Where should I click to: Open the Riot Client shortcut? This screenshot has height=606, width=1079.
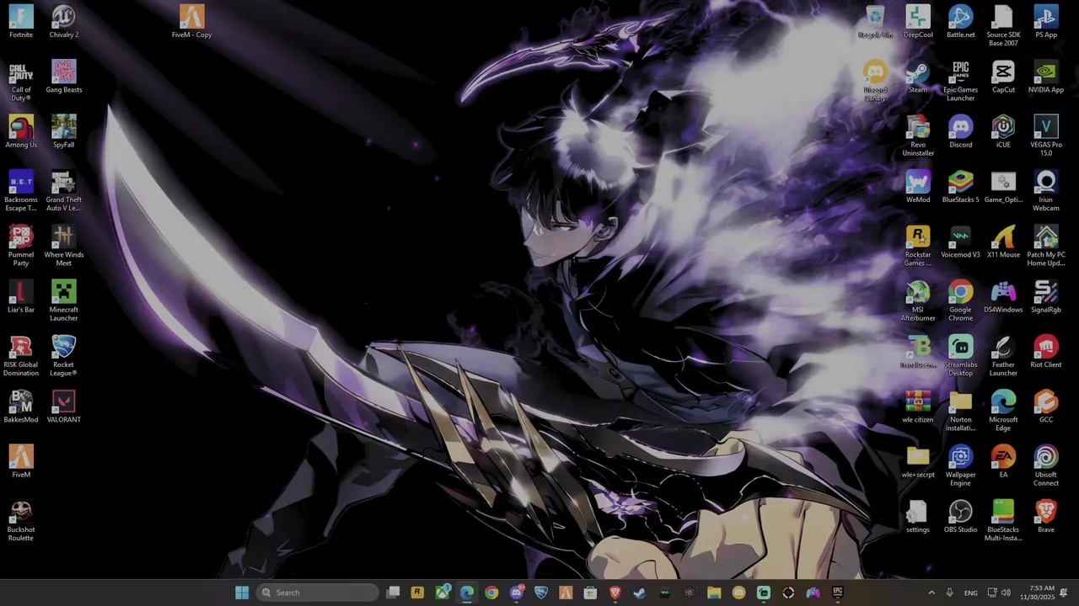[1046, 352]
